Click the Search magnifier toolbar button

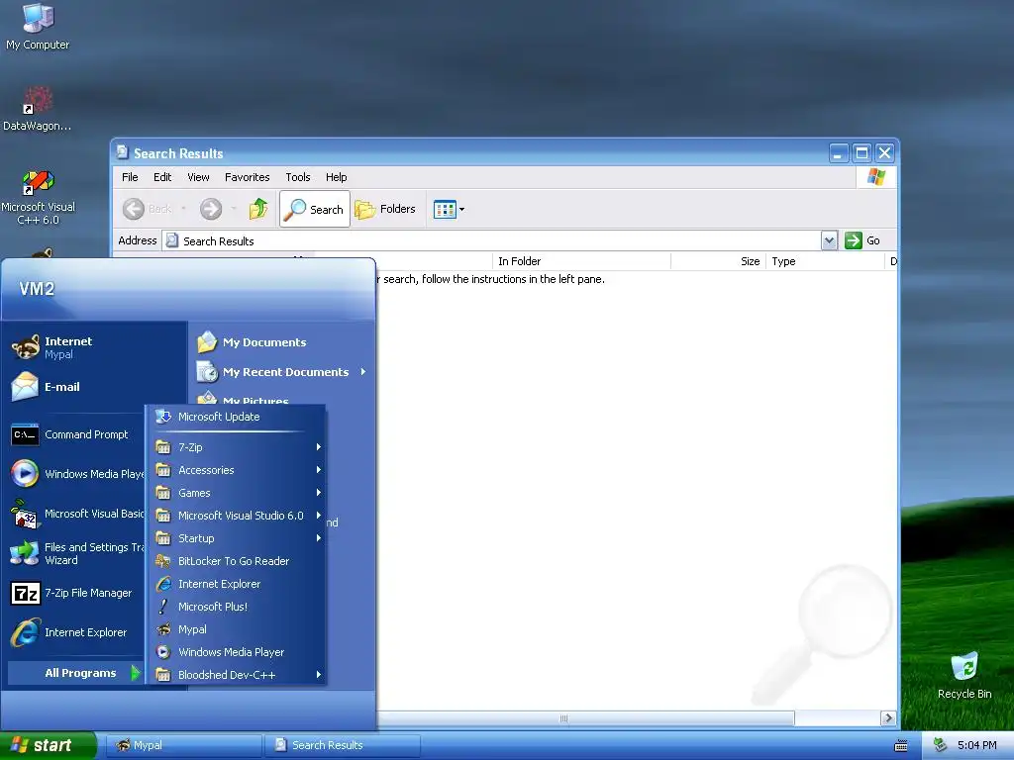(x=315, y=209)
